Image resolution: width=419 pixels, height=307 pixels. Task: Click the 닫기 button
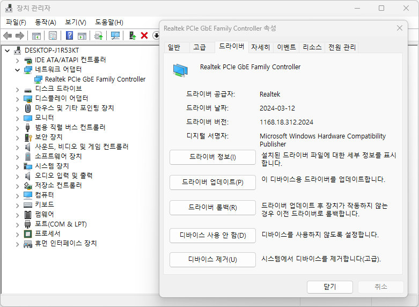point(330,287)
